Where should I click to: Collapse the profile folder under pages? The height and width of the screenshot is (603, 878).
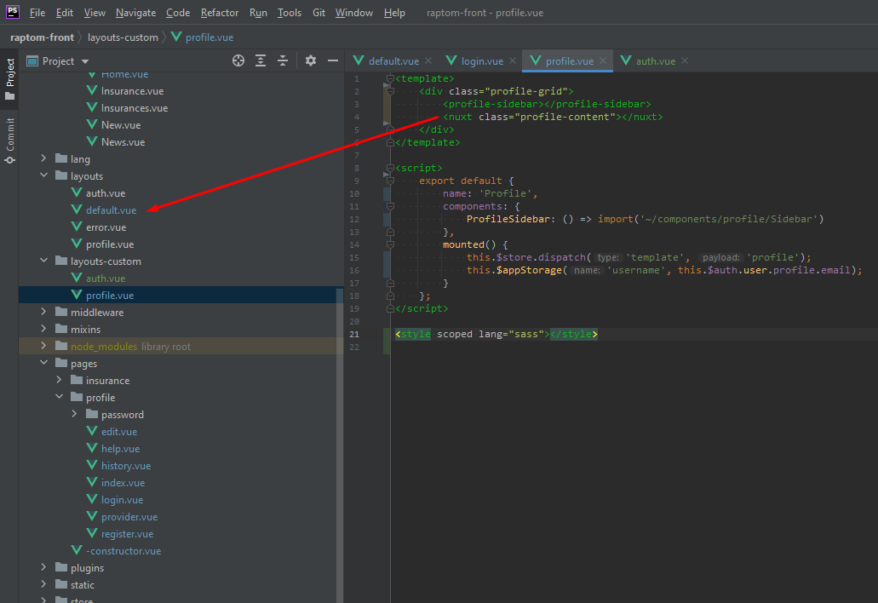point(59,397)
